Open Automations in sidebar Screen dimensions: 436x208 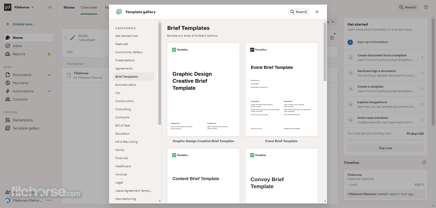(23, 91)
